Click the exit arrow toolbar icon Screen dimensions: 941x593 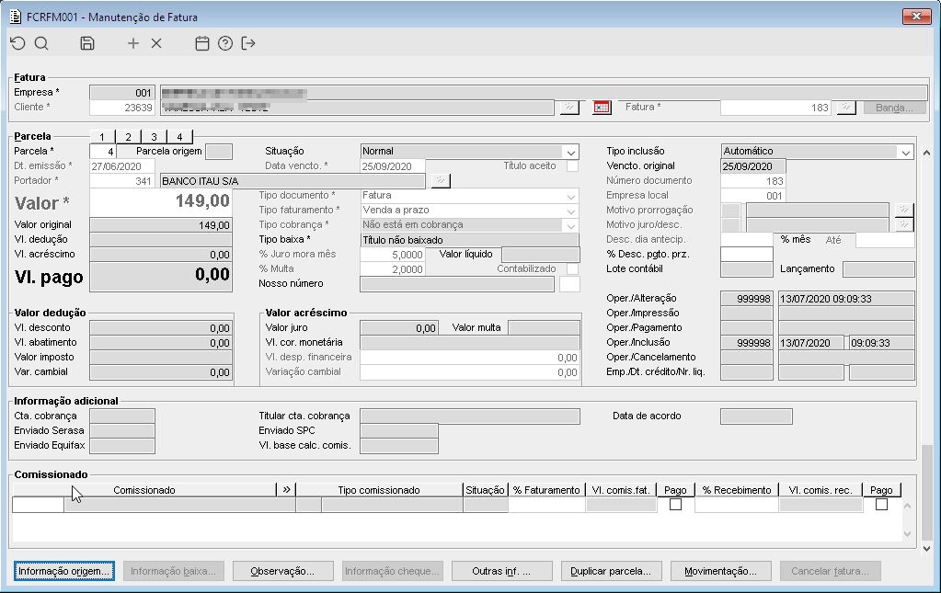[248, 43]
